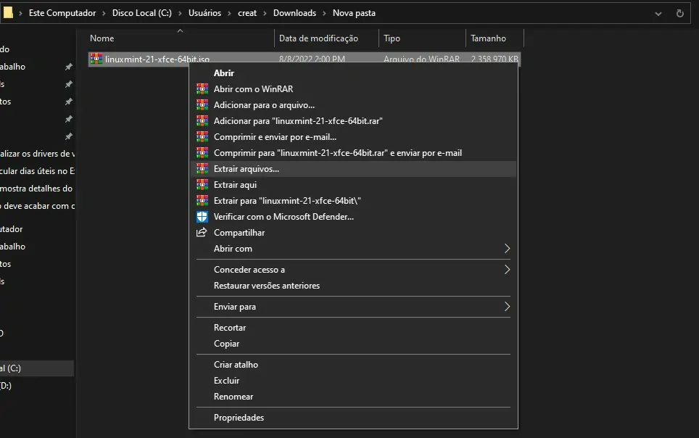
Task: Go to 'Downloads' breadcrumb segment
Action: [x=294, y=13]
